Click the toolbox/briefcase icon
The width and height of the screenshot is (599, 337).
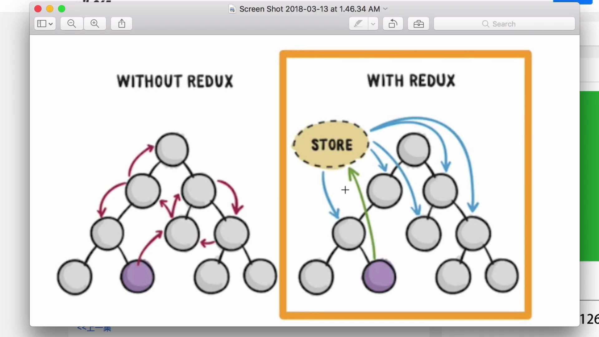(418, 24)
